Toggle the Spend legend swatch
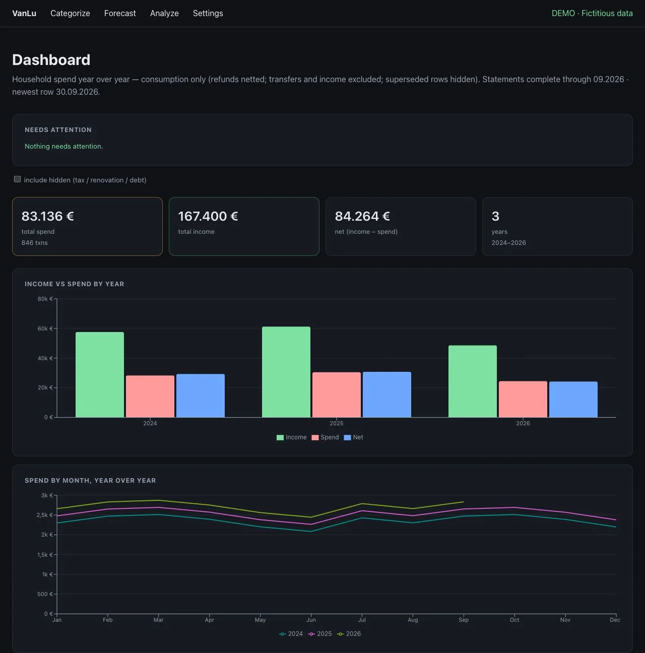Viewport: 645px width, 653px height. (315, 437)
